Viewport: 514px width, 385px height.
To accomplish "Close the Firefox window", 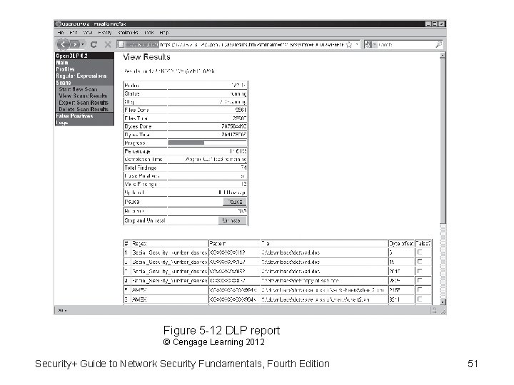I will click(442, 24).
